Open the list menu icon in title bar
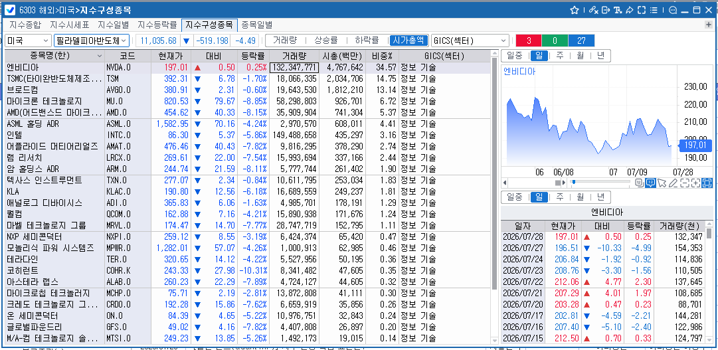This screenshot has height=350, width=718. [x=654, y=10]
